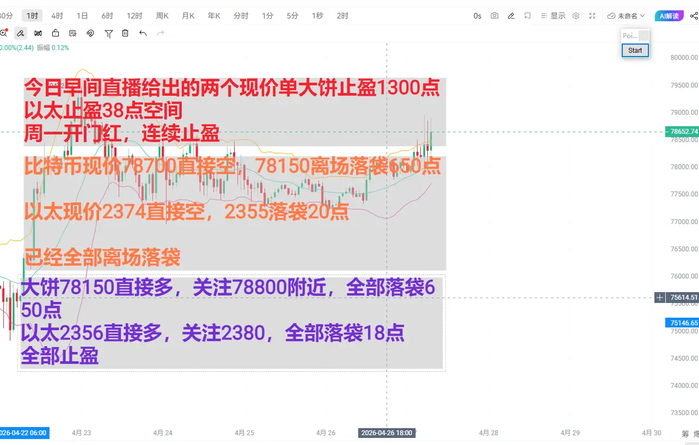699x445 pixels.
Task: Click the crosshair price label 75614.51
Action: click(682, 298)
